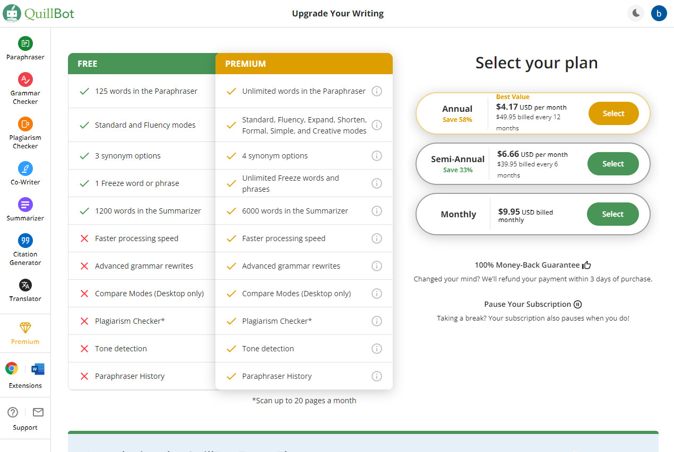Show info for Unlimited words in Paraphraser

(377, 91)
